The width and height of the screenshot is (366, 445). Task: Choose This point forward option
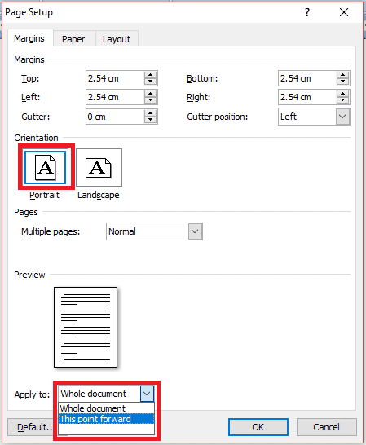[x=106, y=419]
